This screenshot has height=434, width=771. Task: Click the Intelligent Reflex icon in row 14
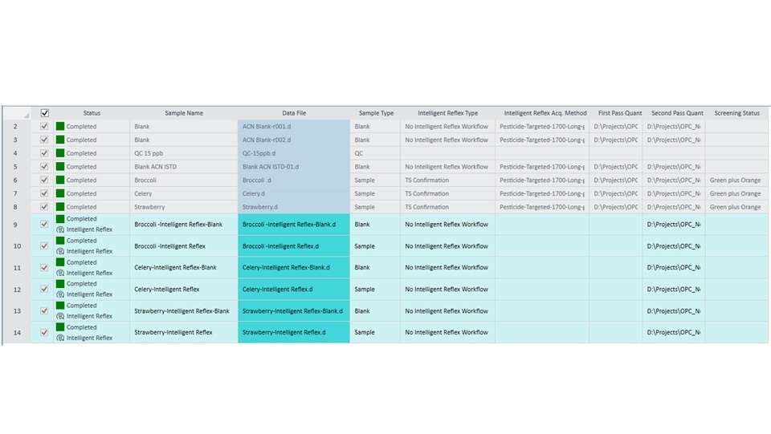(x=60, y=338)
